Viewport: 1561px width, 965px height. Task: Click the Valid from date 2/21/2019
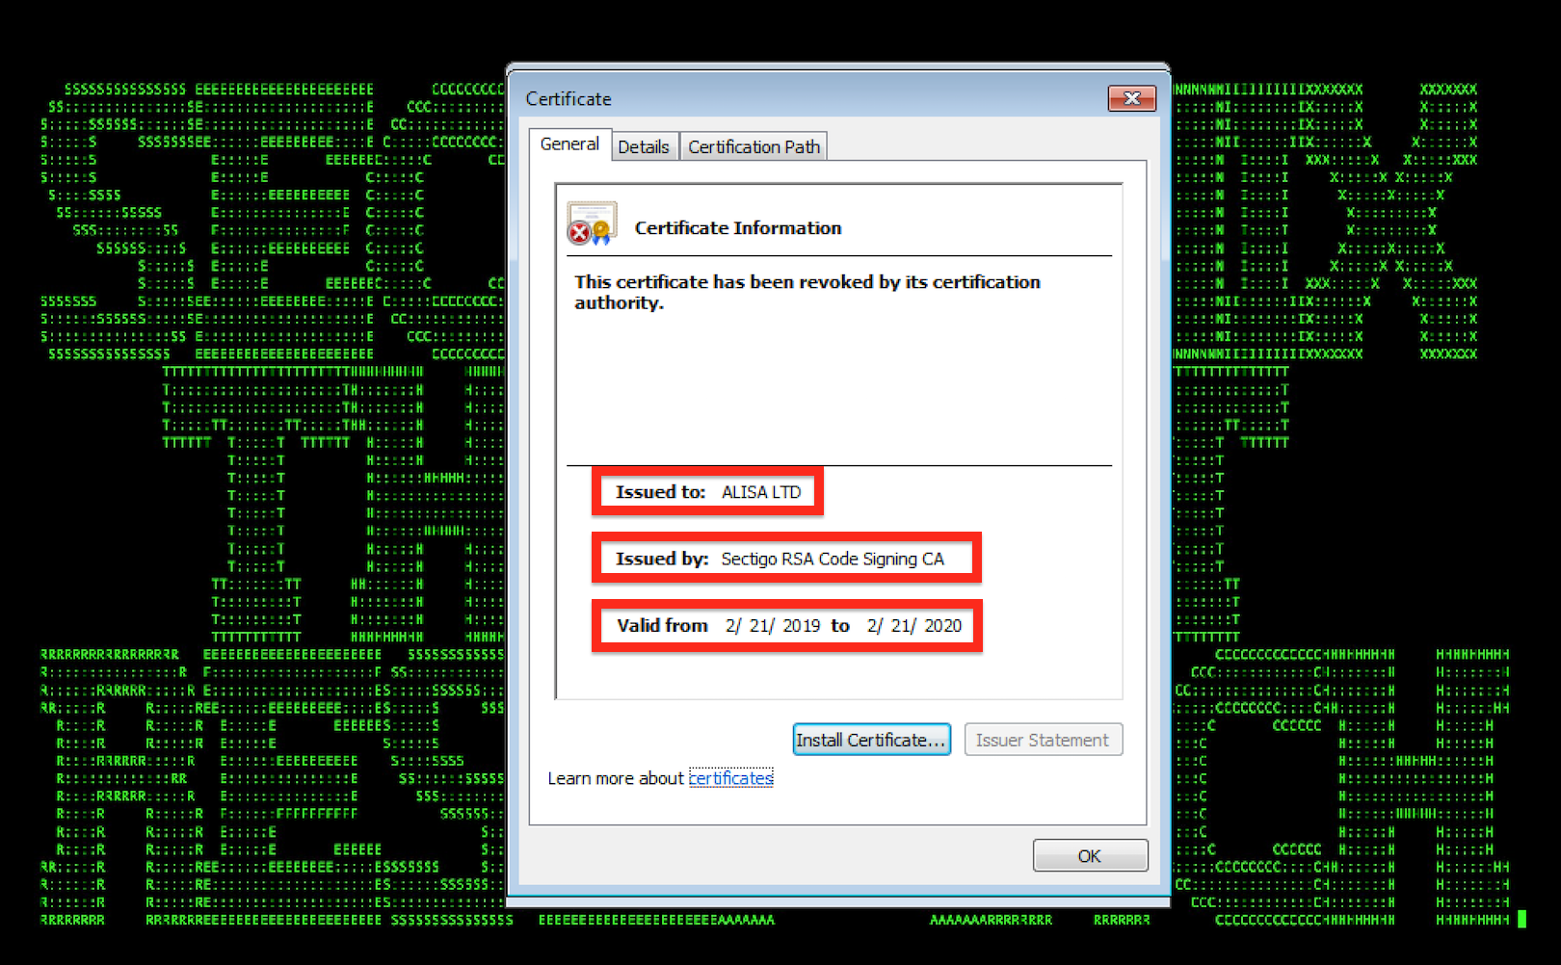tap(773, 626)
